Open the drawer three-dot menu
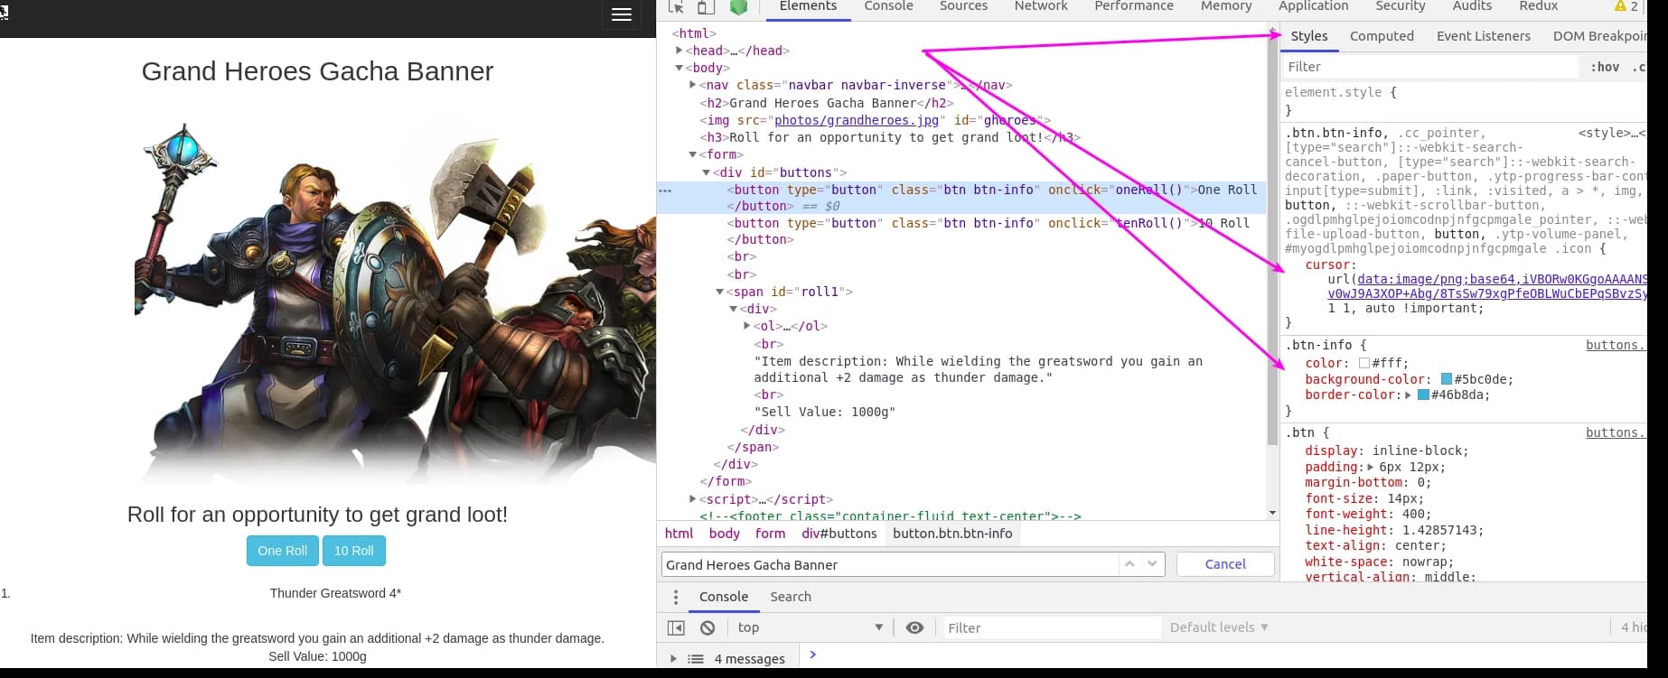This screenshot has width=1668, height=678. click(676, 597)
